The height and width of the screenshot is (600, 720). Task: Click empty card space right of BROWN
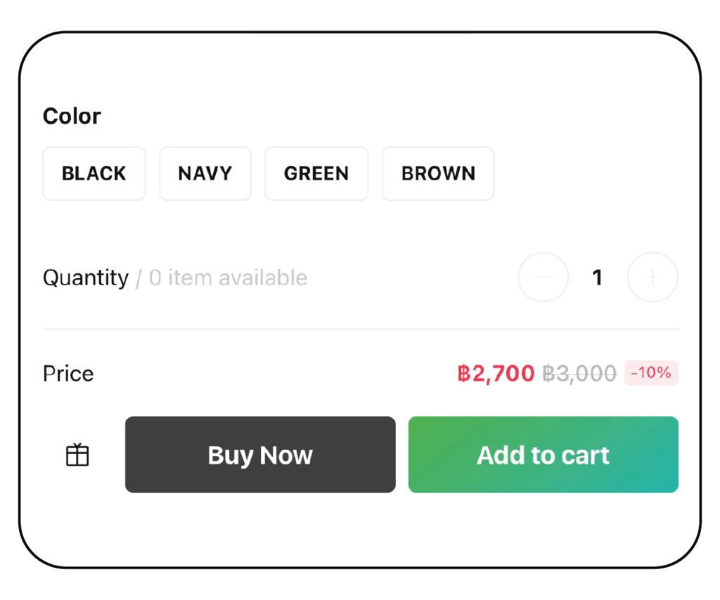coord(591,174)
